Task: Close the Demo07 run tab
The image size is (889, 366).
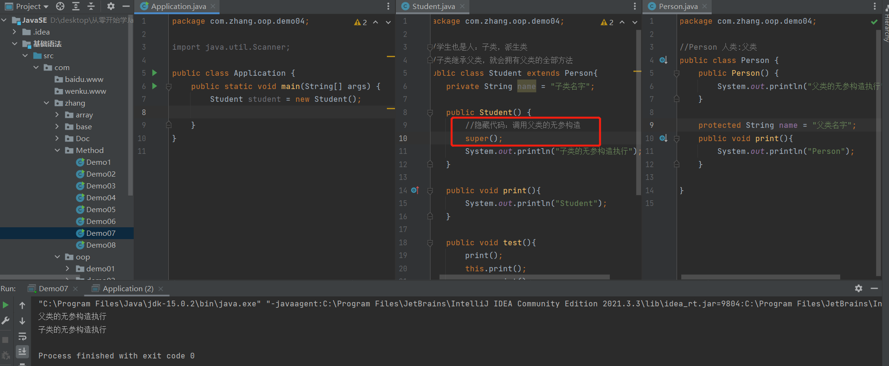Action: tap(75, 288)
